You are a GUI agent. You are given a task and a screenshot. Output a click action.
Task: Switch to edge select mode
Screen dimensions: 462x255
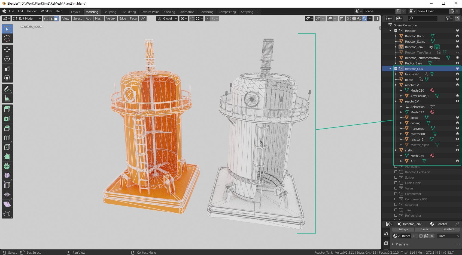point(51,18)
